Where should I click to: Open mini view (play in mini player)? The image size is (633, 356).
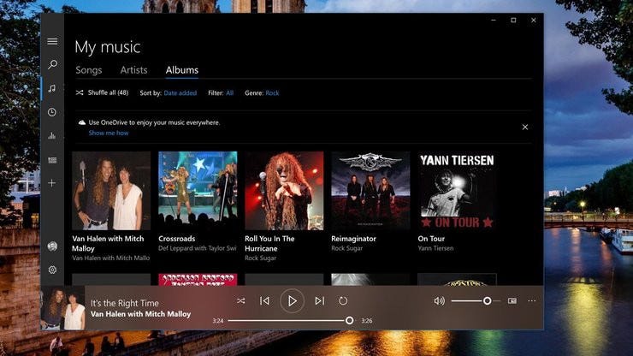[512, 300]
